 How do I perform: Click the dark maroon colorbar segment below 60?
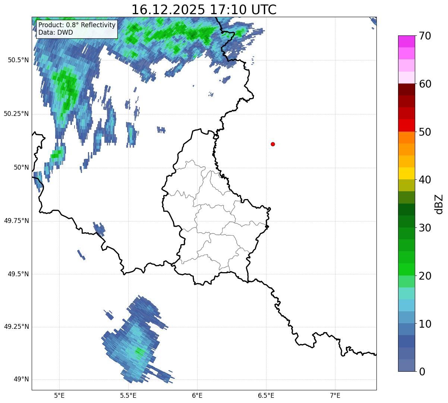(407, 89)
